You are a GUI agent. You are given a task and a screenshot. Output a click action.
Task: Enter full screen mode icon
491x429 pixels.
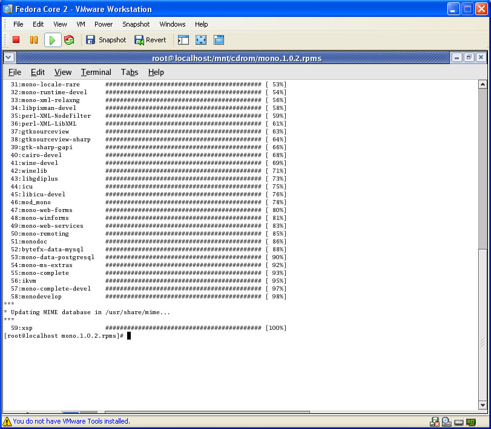tap(201, 40)
